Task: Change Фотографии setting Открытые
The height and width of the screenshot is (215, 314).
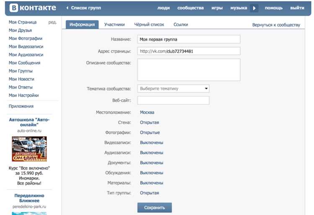Action: [x=150, y=133]
